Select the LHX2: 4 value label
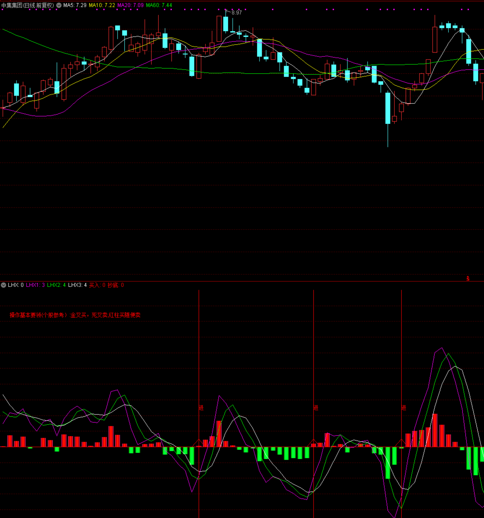 point(56,285)
